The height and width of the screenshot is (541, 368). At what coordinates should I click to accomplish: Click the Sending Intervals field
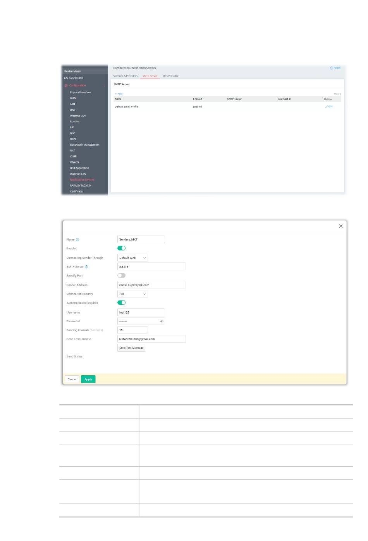(132, 330)
